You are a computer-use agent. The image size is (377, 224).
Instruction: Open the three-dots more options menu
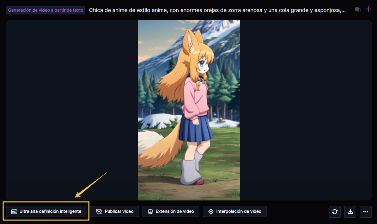coord(366,212)
